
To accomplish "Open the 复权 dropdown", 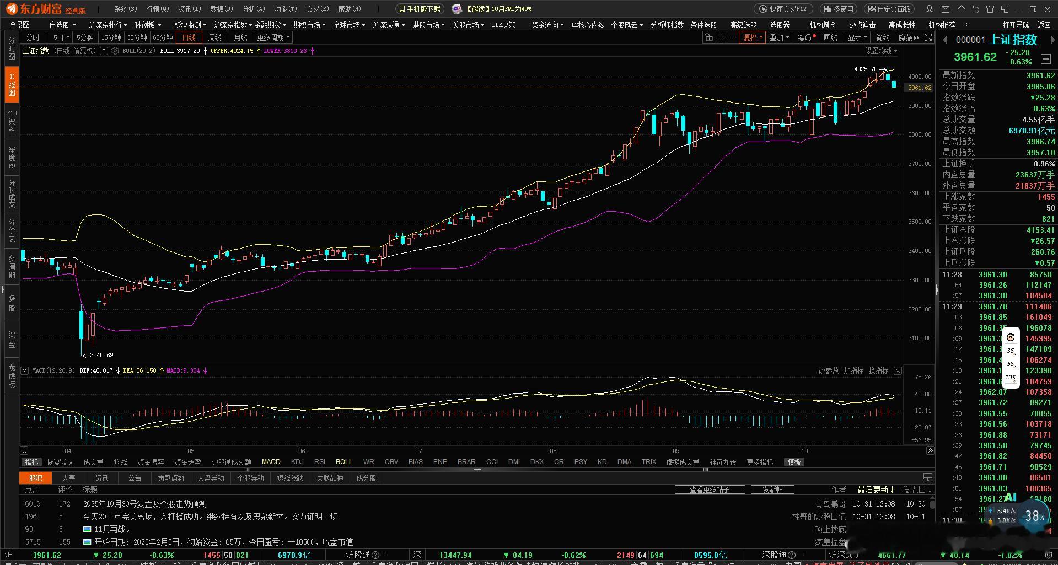I will click(753, 37).
